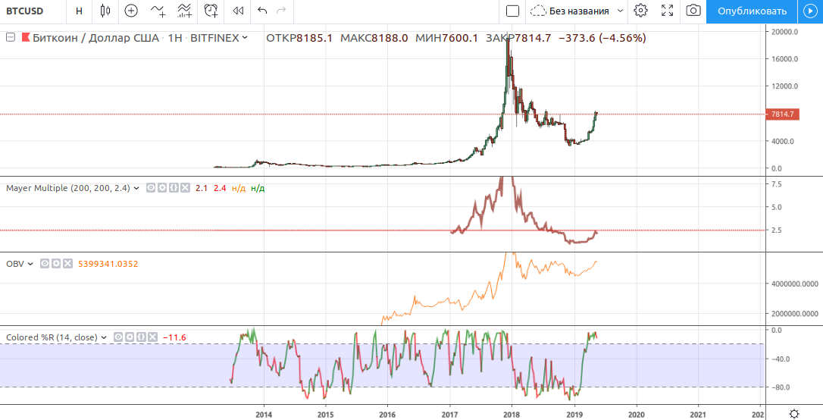823x420 pixels.
Task: Create an alert with the alarm clock icon
Action: click(x=211, y=11)
